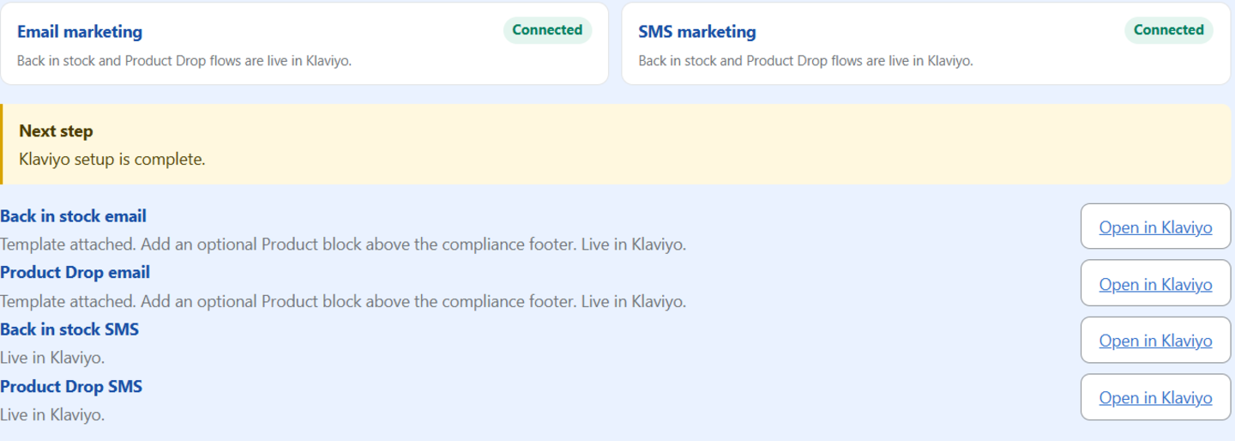The height and width of the screenshot is (441, 1235).
Task: Open Product Drop SMS in Klaviyo
Action: 1155,397
